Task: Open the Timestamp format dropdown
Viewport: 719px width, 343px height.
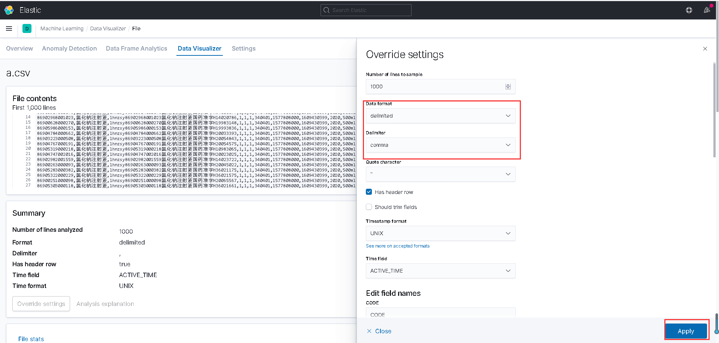Action: coord(440,233)
